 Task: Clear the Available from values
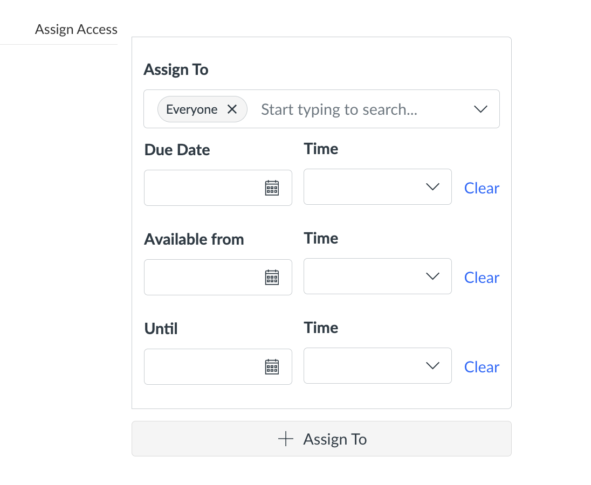481,277
